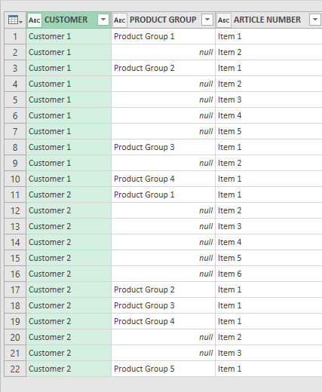Select row number 1
Viewport: 322px width, 392px height.
15,36
